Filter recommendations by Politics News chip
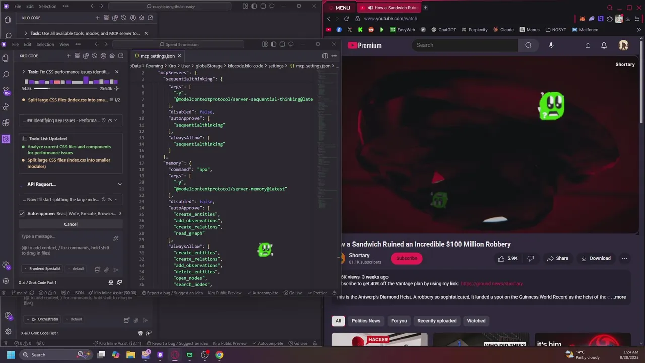 (366, 321)
